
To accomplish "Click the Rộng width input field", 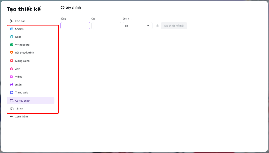I will tap(75, 26).
